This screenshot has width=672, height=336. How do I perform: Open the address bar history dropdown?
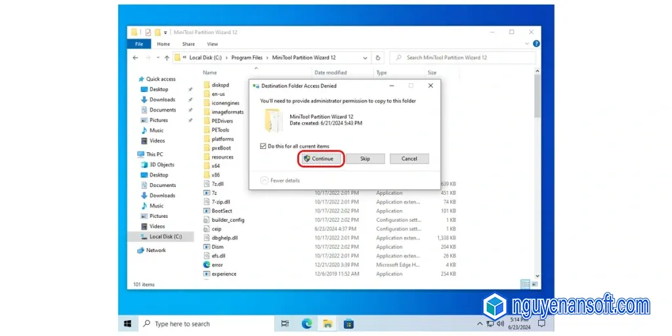pyautogui.click(x=365, y=58)
